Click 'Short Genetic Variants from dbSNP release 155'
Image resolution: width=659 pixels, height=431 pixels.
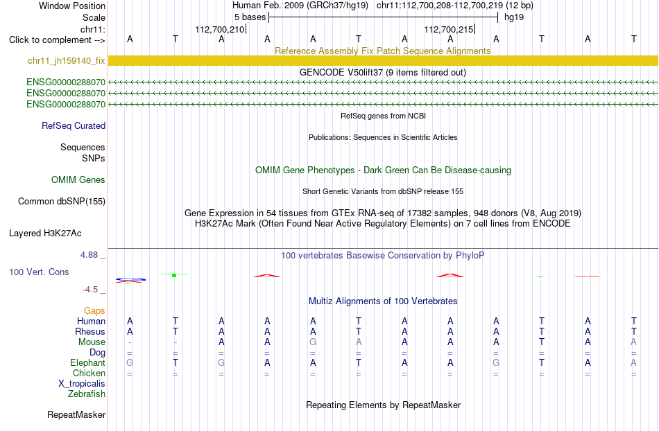[x=383, y=191]
